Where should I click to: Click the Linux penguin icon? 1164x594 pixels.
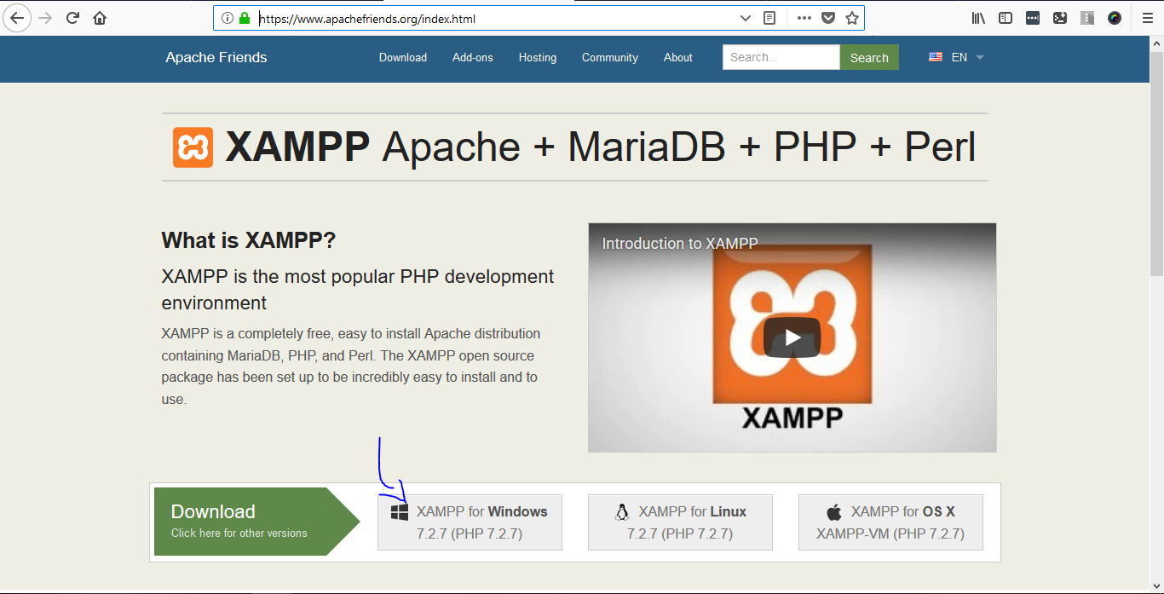[622, 512]
